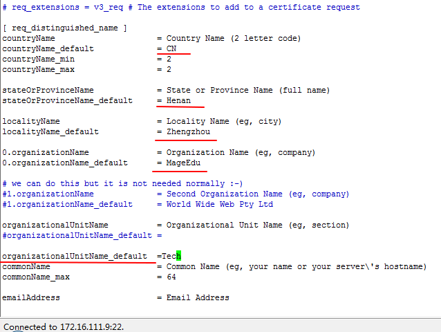Click the 'stateOrProvinceName_default' key
Screen dimensions: 441x332
68,100
